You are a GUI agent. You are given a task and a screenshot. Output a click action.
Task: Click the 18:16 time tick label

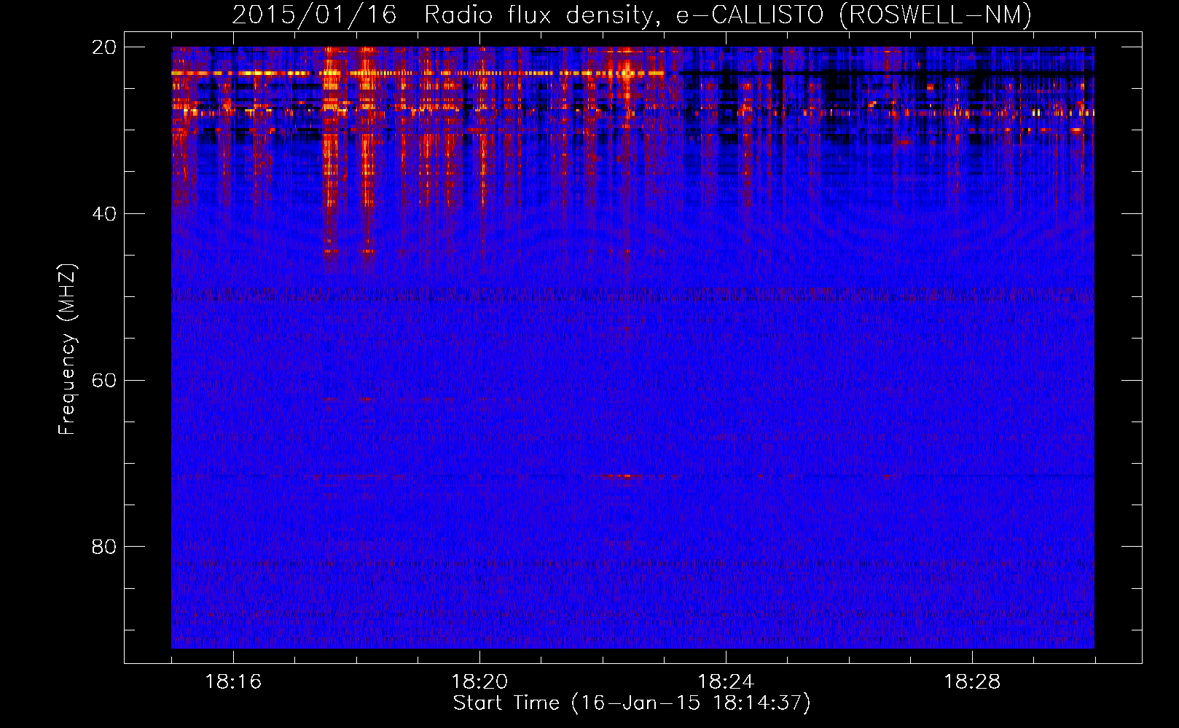pyautogui.click(x=233, y=681)
